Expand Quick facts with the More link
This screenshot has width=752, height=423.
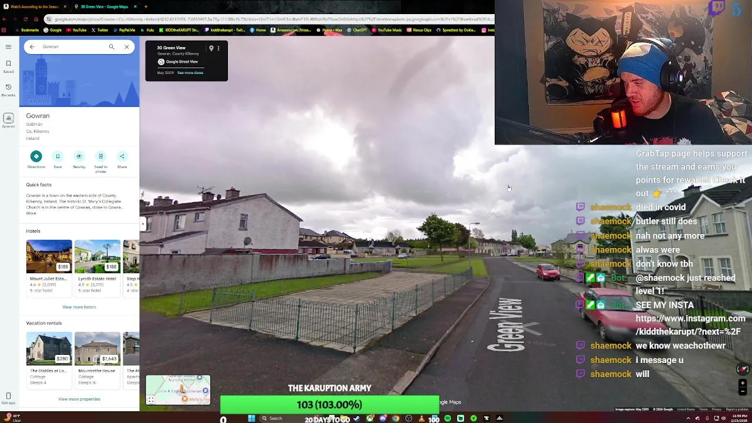[x=31, y=213]
